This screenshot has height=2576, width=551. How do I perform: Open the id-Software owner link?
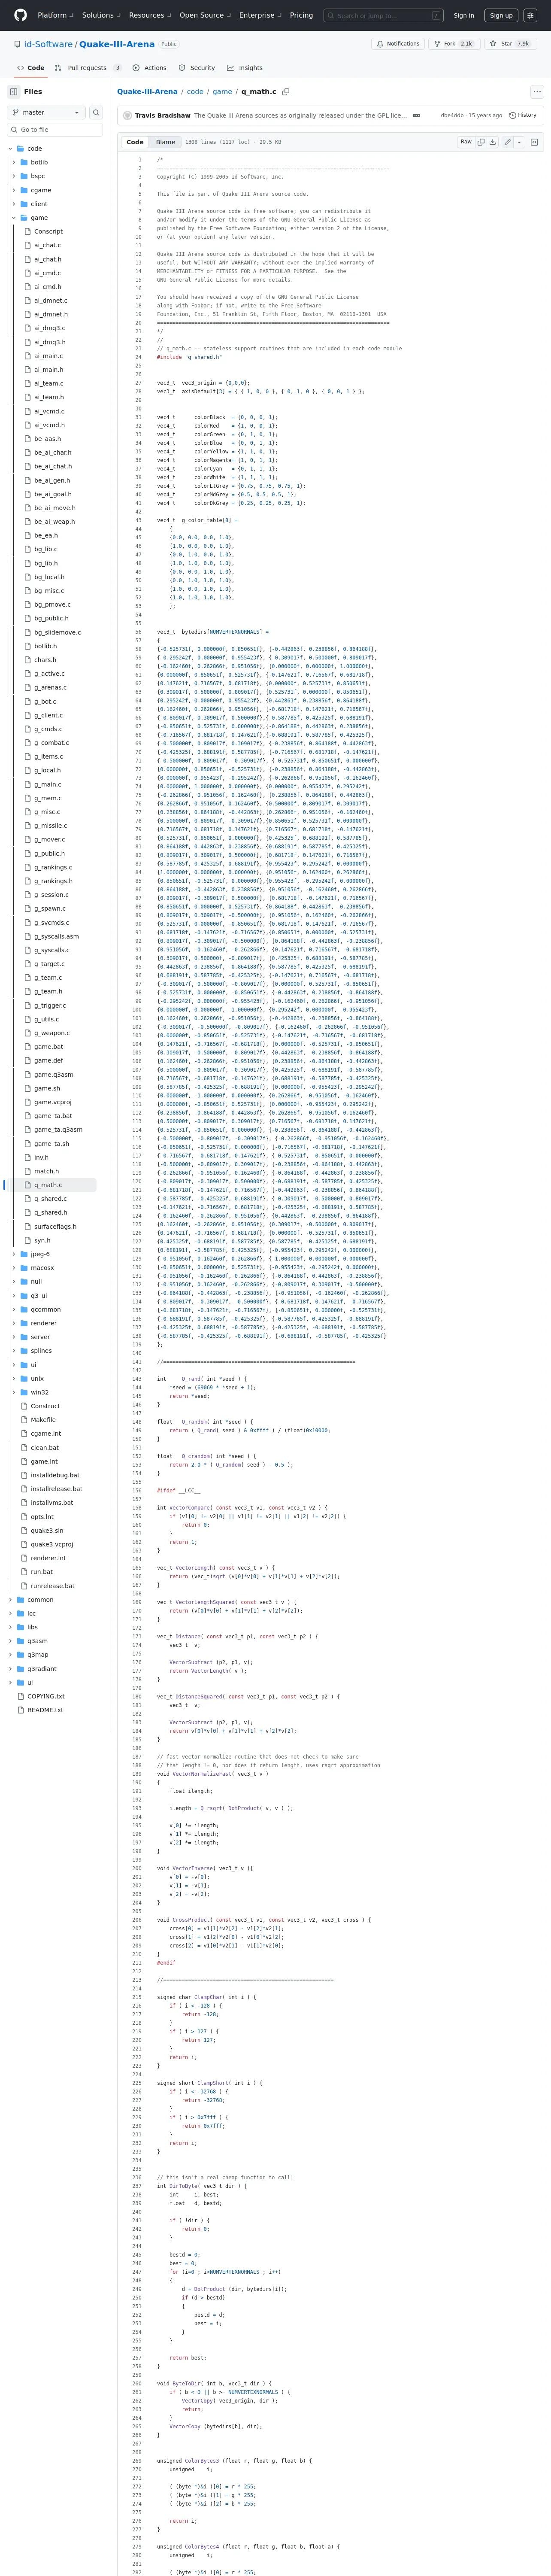point(49,44)
